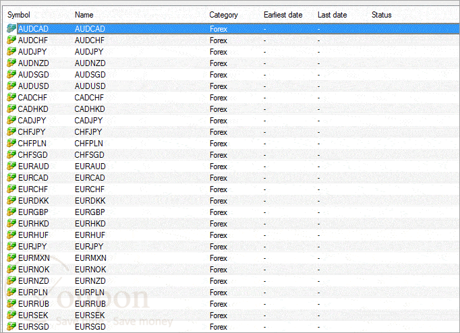Click the EURJPY row icon

[x=11, y=246]
